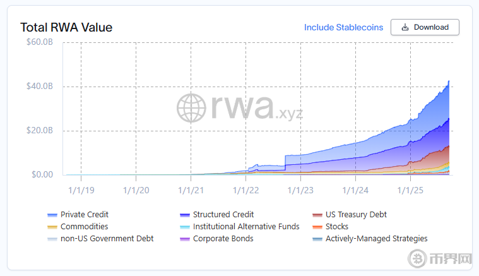Click non-US Government Debt legend icon
This screenshot has height=276, width=479.
(52, 239)
